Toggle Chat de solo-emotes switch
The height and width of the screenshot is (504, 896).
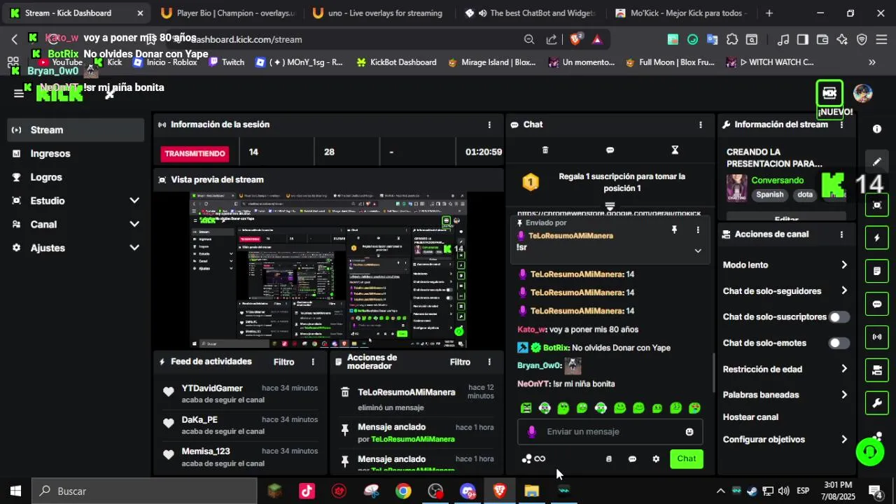[x=839, y=343]
